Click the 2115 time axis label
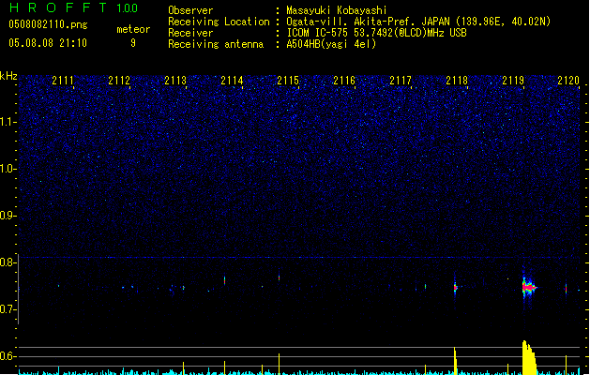 (x=288, y=81)
